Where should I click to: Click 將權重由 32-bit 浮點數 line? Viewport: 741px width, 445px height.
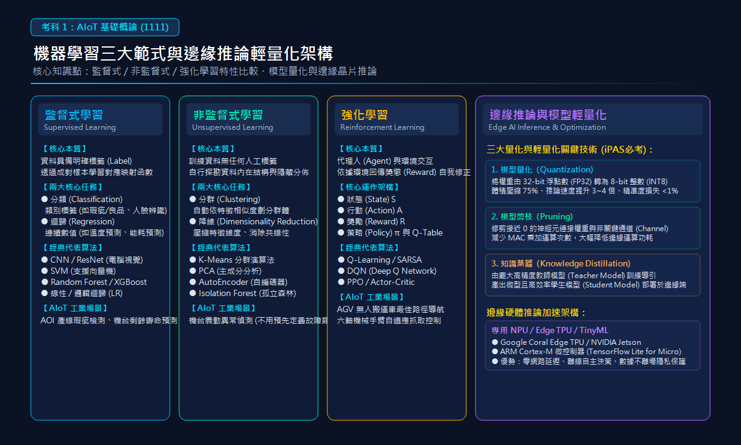coord(580,181)
